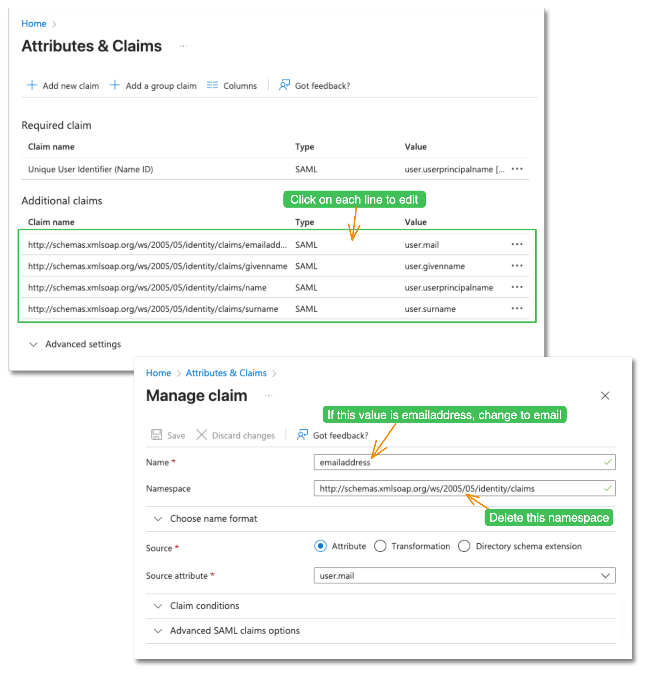This screenshot has width=646, height=674.
Task: Open ellipsis menu for the user.mail claim
Action: coord(517,244)
